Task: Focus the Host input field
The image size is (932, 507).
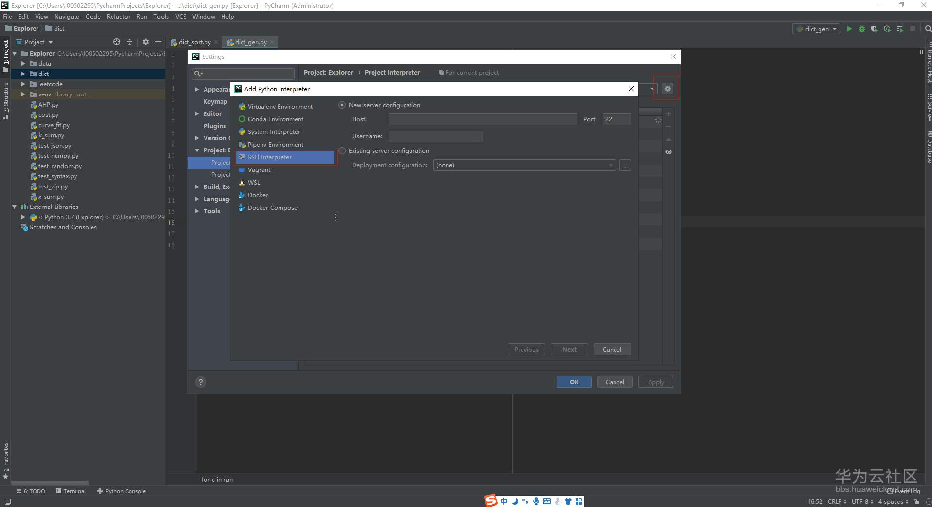Action: (x=483, y=119)
